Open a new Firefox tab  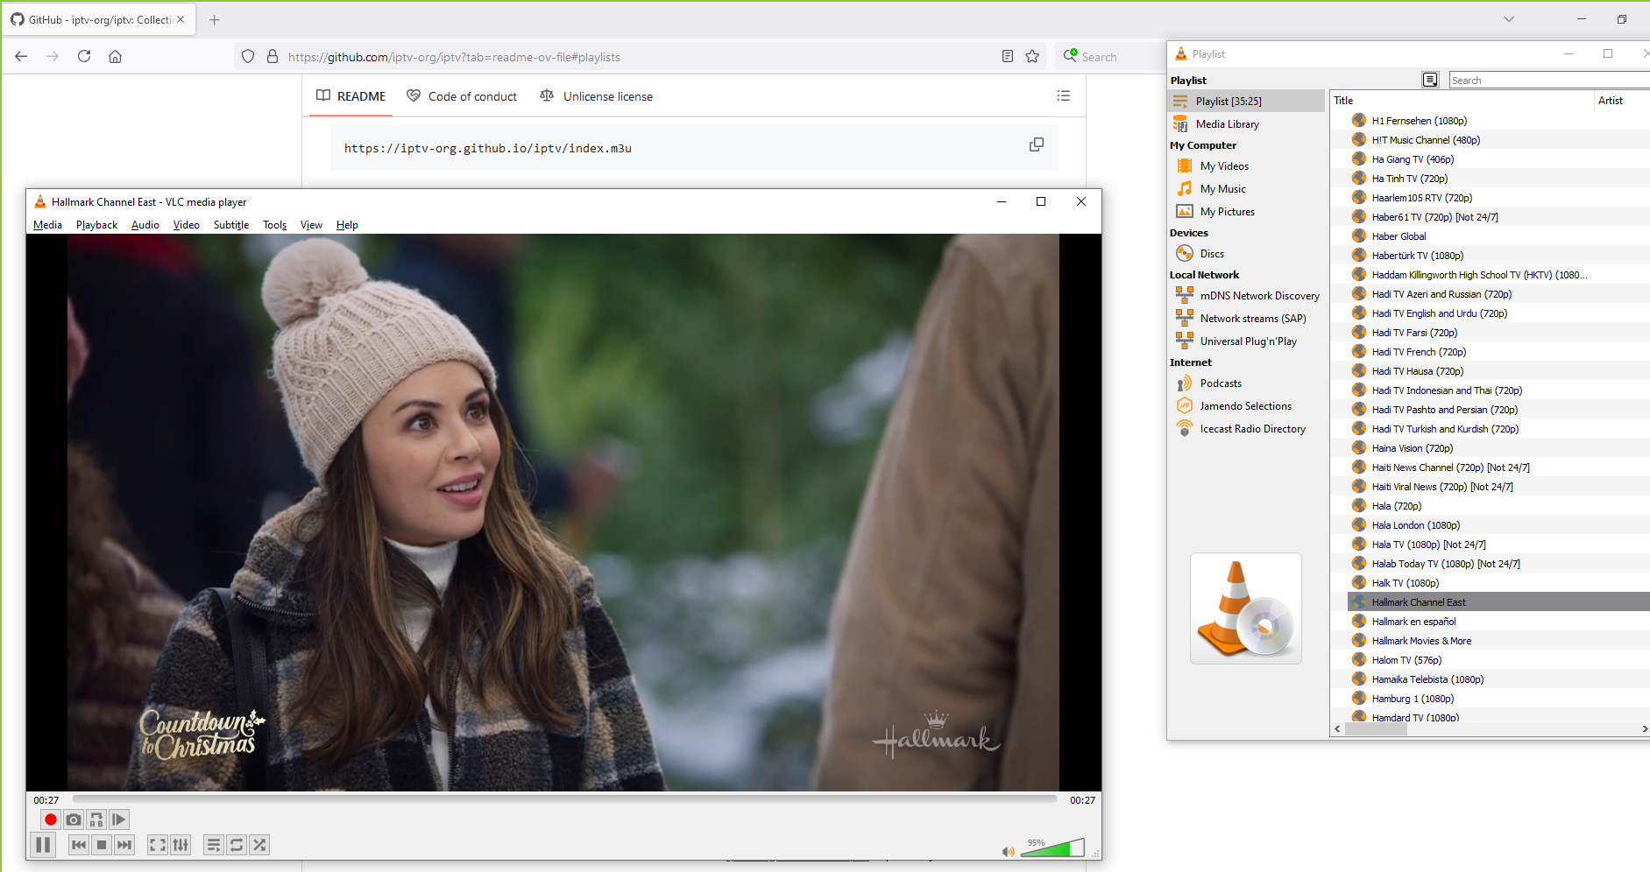point(214,19)
